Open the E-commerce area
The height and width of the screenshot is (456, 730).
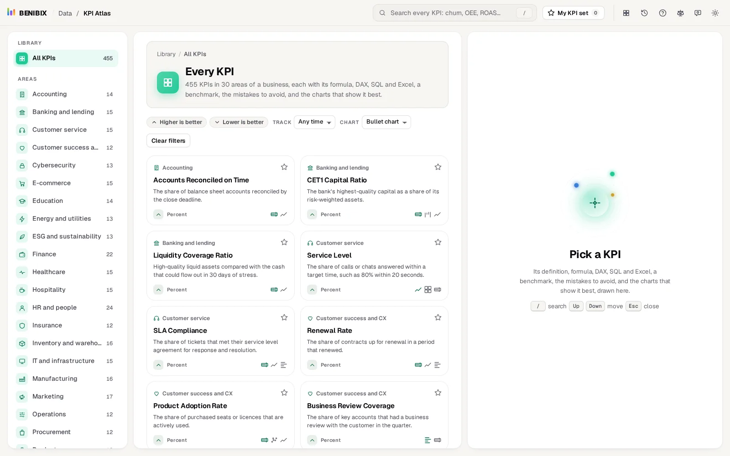(x=66, y=183)
